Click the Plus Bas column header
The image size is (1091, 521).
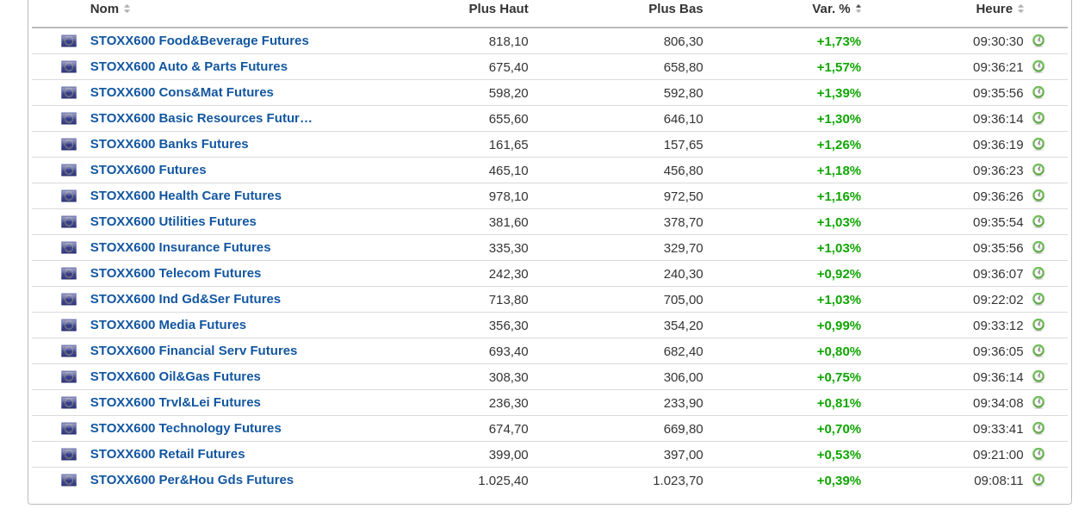point(676,9)
